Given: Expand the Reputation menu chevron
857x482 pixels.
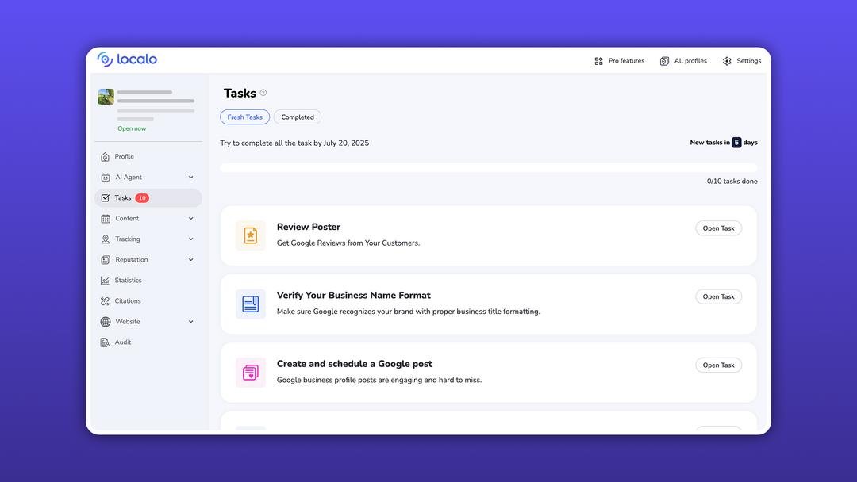Looking at the screenshot, I should tap(190, 260).
